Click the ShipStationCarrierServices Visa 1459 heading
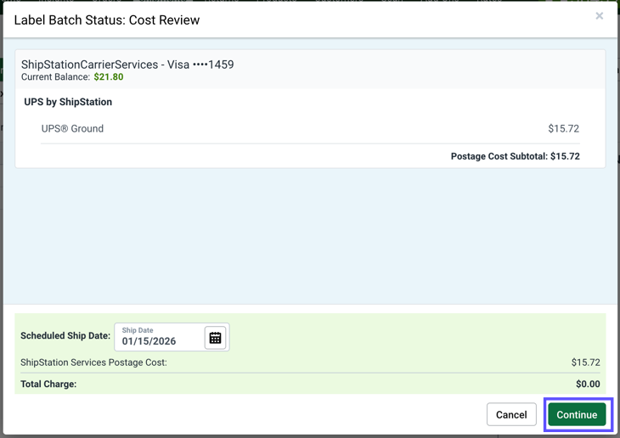The height and width of the screenshot is (438, 620). (x=127, y=65)
